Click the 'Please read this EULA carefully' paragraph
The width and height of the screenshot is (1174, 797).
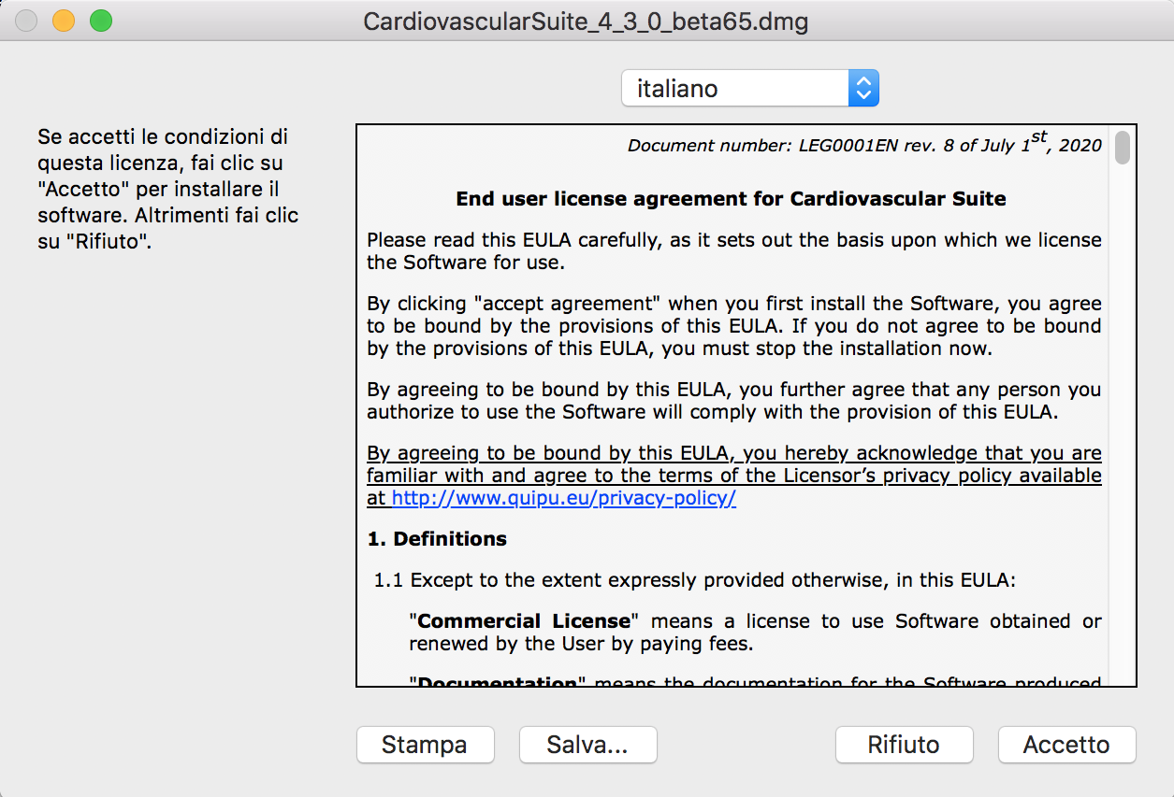(733, 251)
